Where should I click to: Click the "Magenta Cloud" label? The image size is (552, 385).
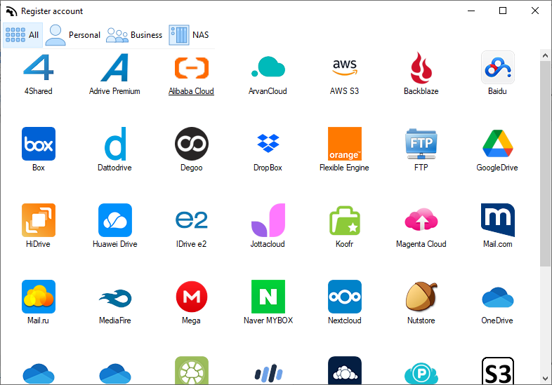421,244
